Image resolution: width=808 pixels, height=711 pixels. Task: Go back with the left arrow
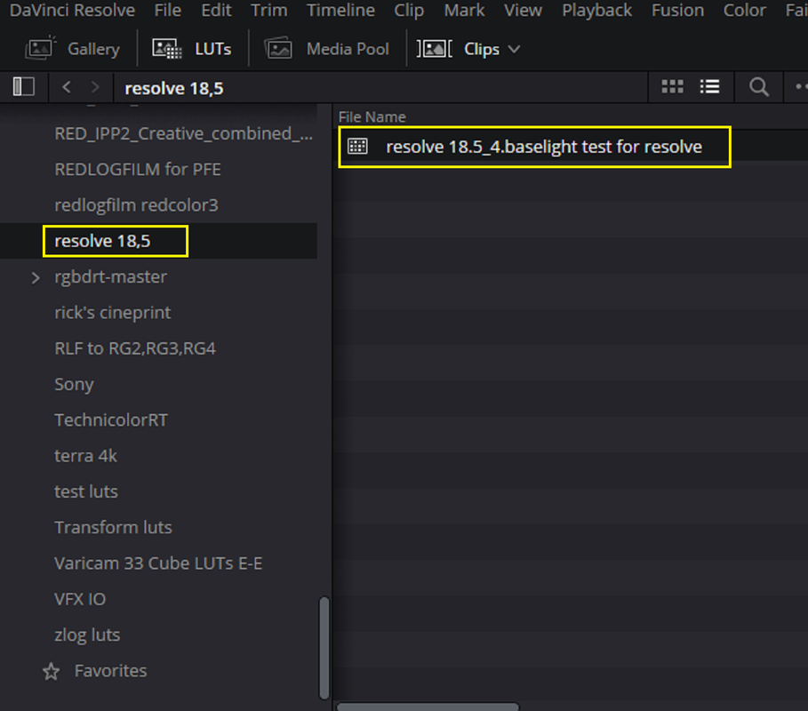[67, 87]
